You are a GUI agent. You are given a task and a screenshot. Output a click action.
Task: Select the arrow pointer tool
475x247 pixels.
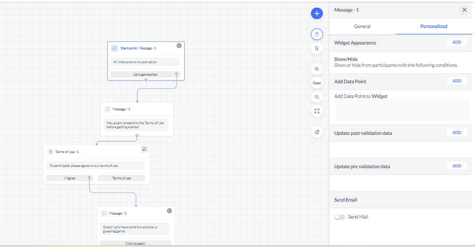[317, 49]
